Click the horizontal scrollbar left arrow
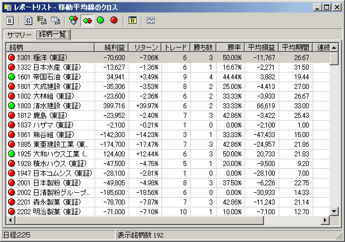The image size is (345, 242). [x=10, y=220]
